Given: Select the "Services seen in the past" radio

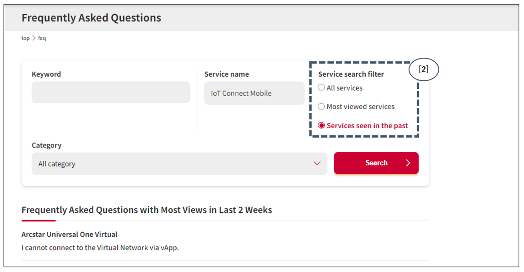Looking at the screenshot, I should pos(322,126).
